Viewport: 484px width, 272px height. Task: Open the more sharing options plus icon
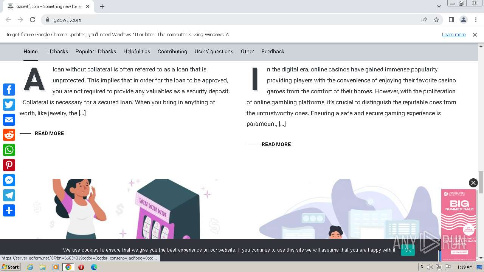pos(9,210)
